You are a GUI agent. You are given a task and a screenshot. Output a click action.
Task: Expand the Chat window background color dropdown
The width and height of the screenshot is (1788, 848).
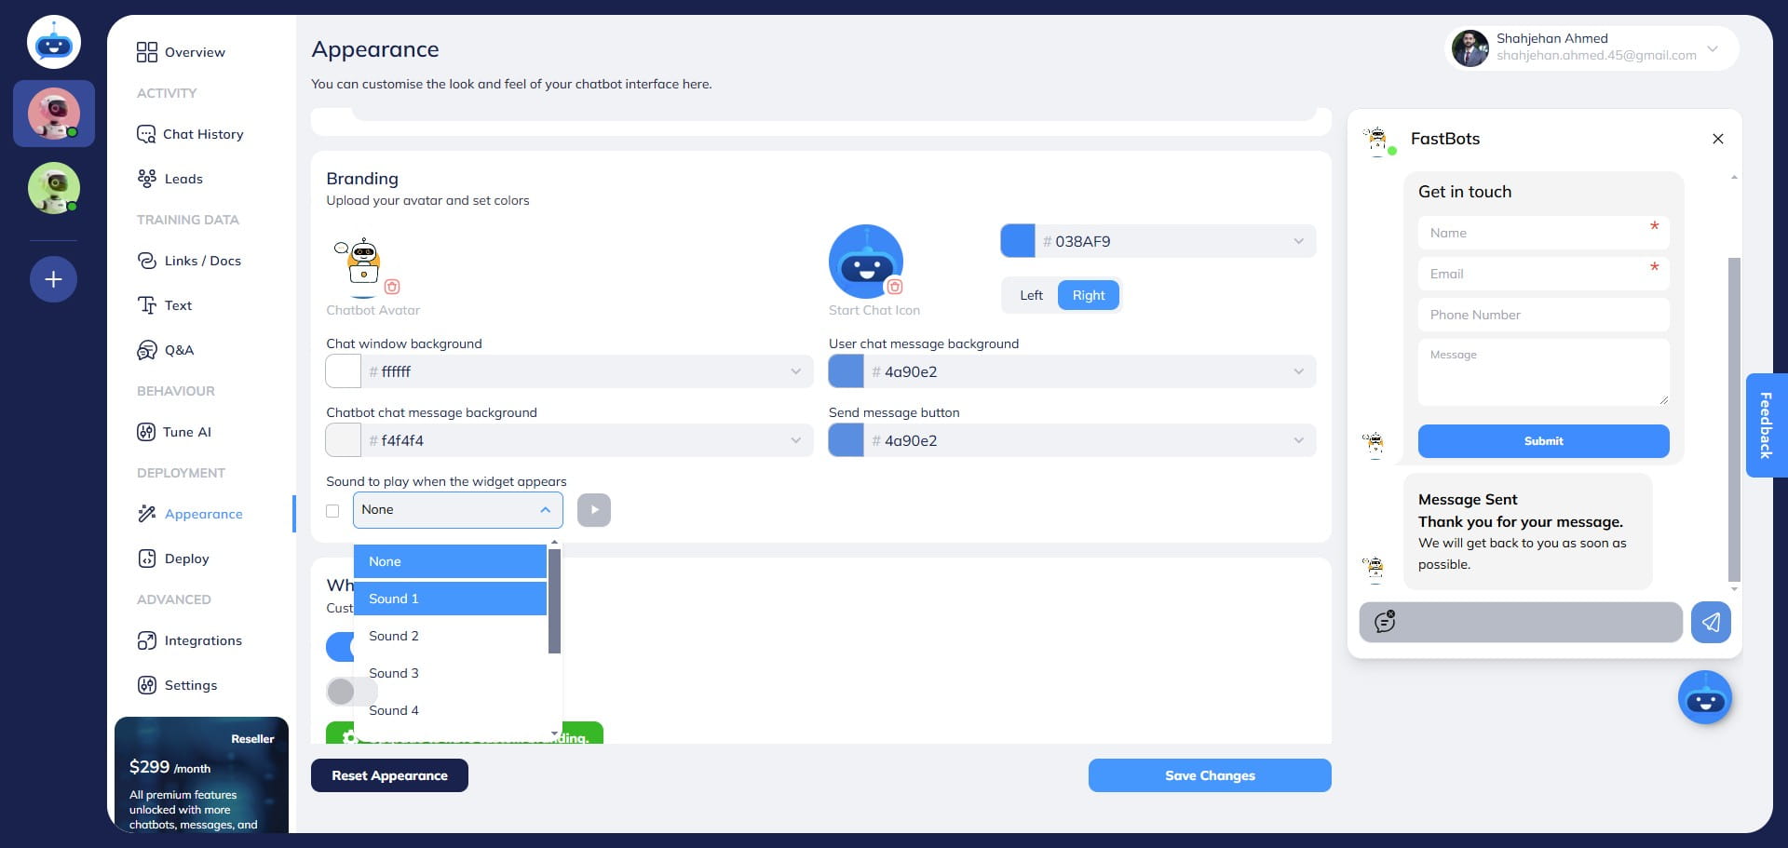point(796,371)
